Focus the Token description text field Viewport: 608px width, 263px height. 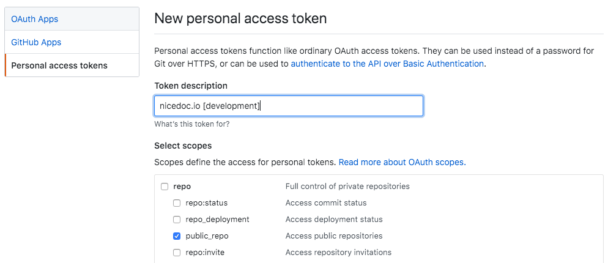coord(288,106)
